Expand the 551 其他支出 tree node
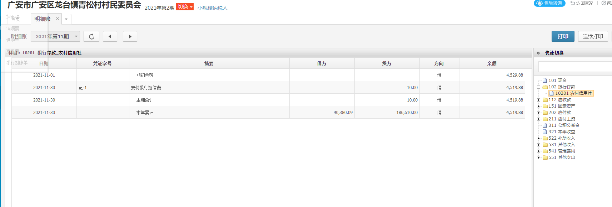Screen dimensions: 612x207 [x=538, y=157]
